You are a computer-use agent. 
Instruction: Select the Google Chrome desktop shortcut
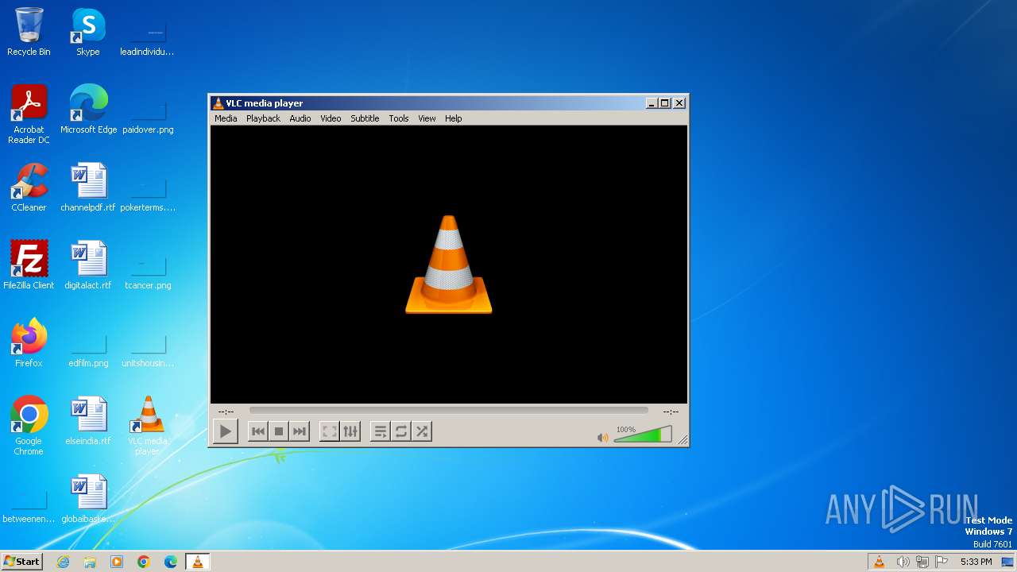point(29,426)
